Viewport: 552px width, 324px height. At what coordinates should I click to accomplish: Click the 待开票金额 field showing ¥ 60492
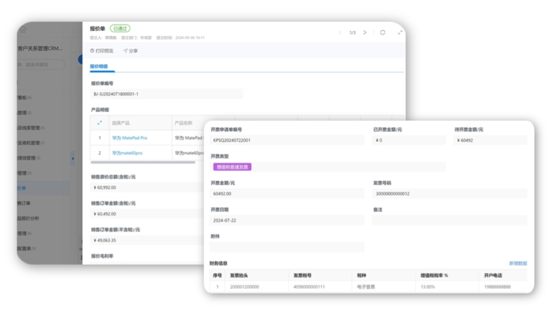pos(490,140)
